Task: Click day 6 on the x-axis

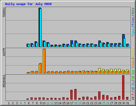Action: (29, 103)
